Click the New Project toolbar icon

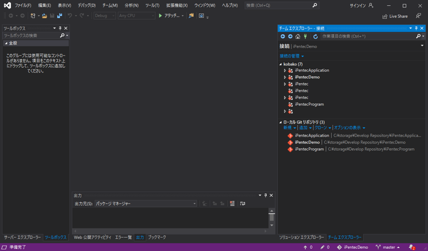point(33,16)
